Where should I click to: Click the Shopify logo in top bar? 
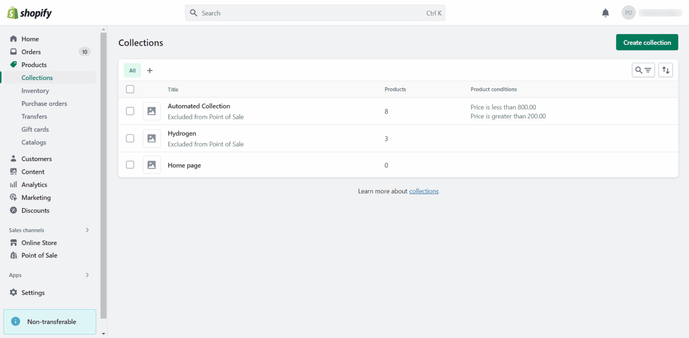click(x=29, y=13)
